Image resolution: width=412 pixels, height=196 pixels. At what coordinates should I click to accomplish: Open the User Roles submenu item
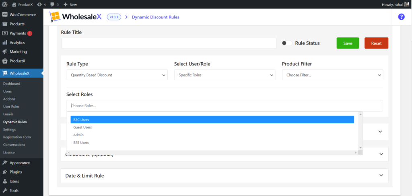[x=11, y=106]
